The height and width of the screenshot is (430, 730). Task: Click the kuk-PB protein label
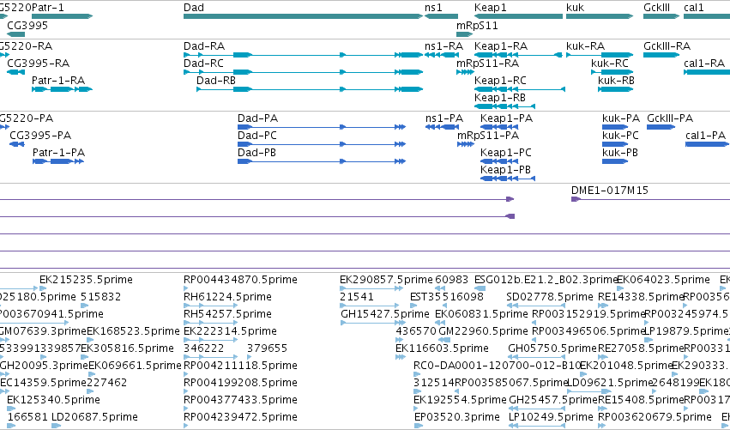(620, 153)
